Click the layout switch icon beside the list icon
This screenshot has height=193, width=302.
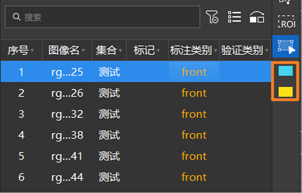point(257,17)
